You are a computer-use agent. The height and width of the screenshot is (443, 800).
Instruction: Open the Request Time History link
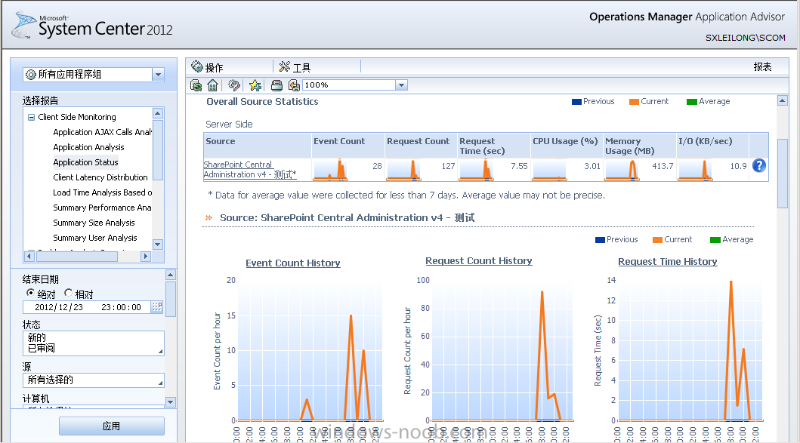[667, 262]
